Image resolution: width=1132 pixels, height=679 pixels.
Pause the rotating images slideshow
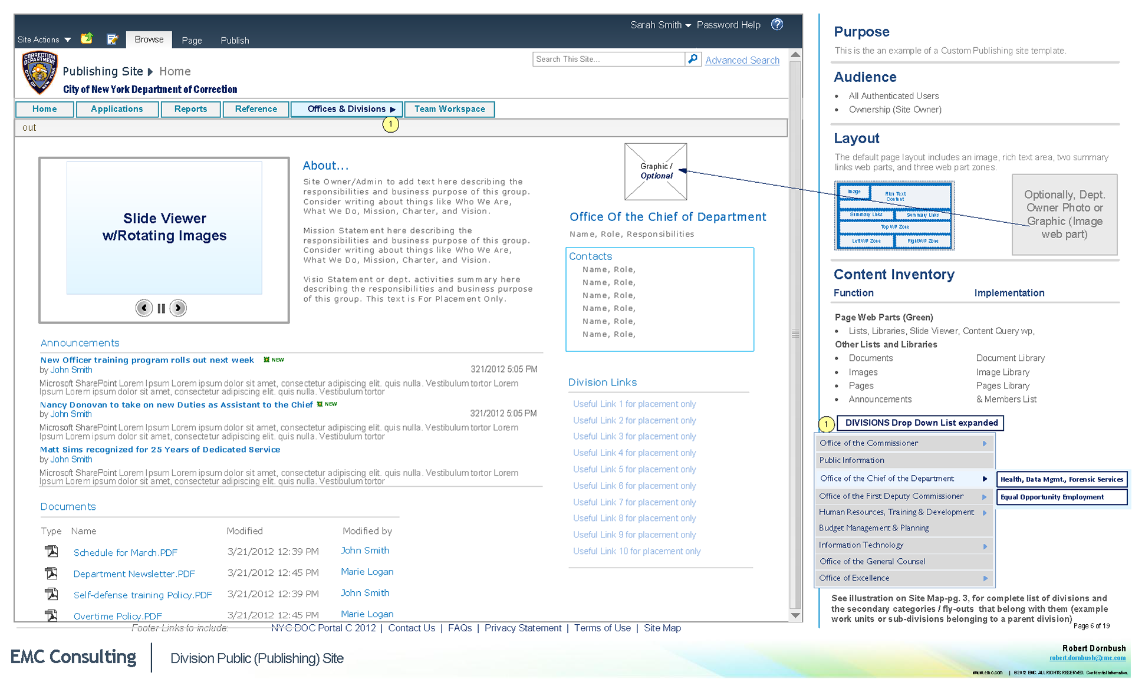[161, 308]
